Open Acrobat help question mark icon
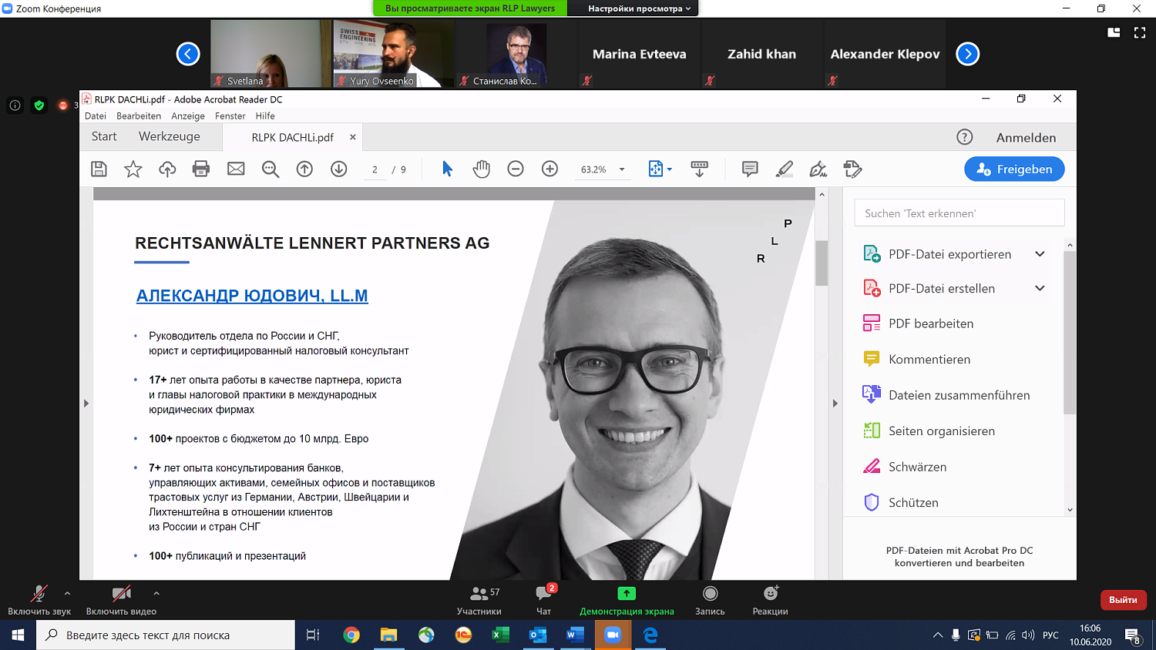The height and width of the screenshot is (650, 1156). point(964,137)
